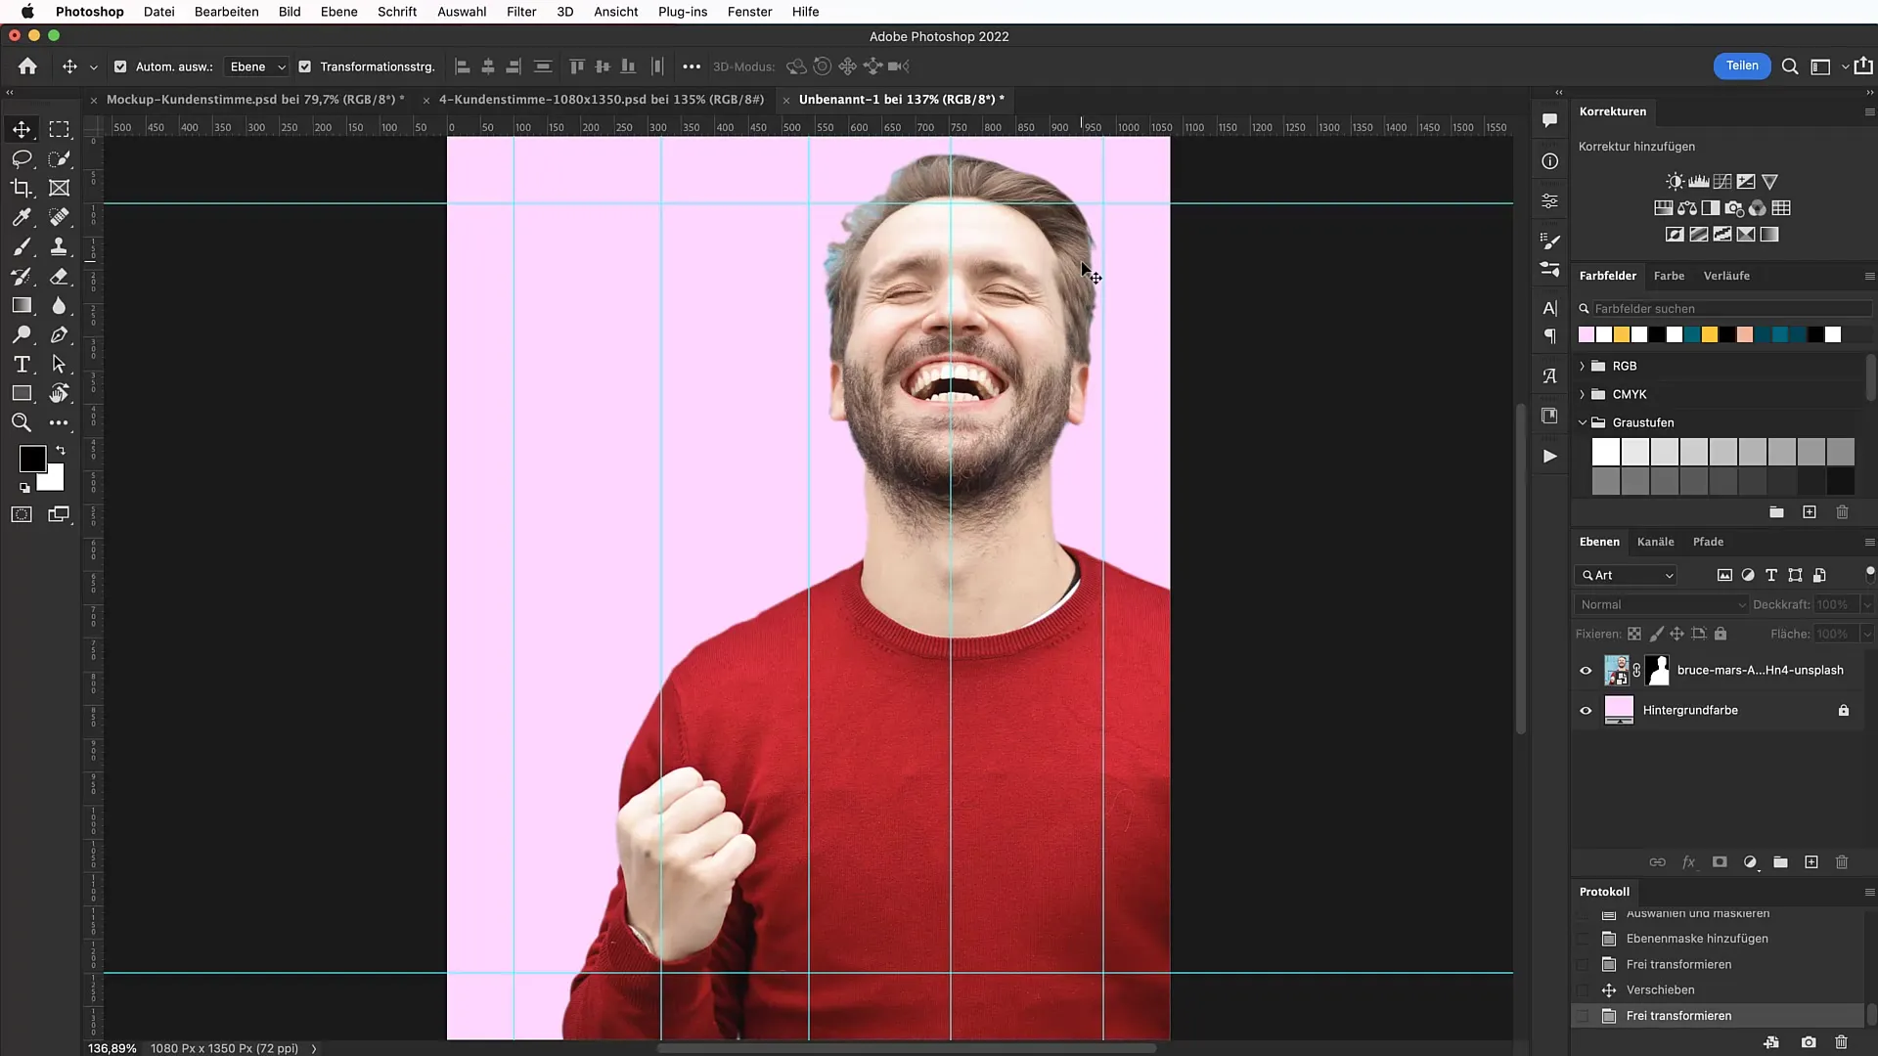Expand the RGB color group

click(x=1582, y=365)
